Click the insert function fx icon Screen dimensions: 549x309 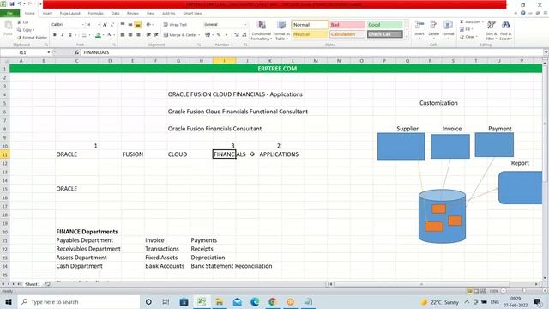click(x=76, y=52)
